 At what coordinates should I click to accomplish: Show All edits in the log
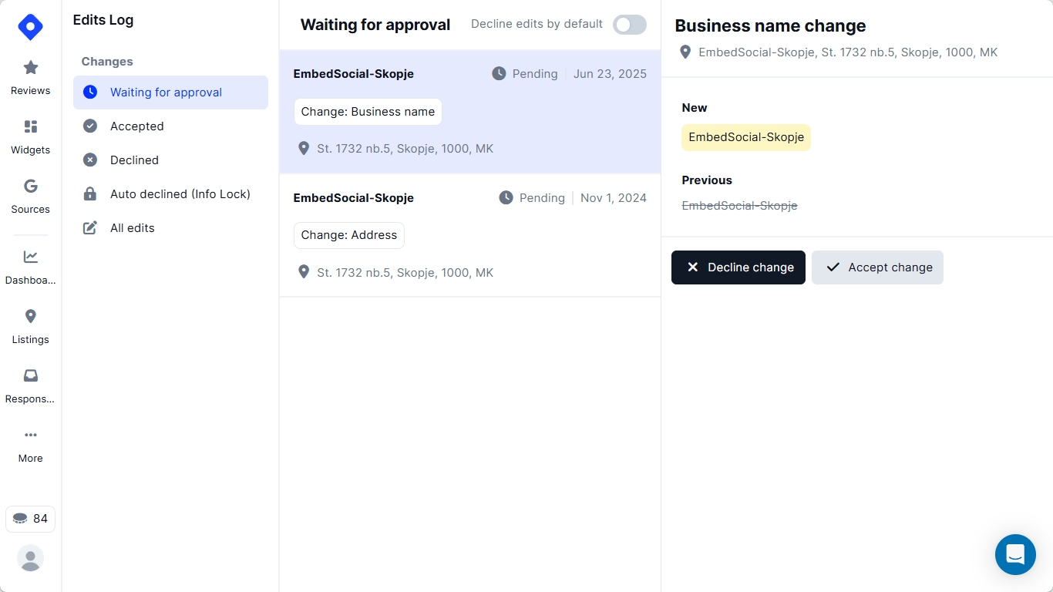(x=132, y=228)
